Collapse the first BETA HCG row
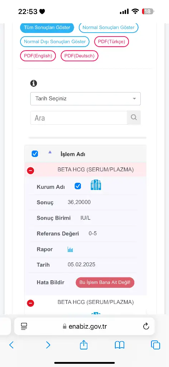 (31, 171)
